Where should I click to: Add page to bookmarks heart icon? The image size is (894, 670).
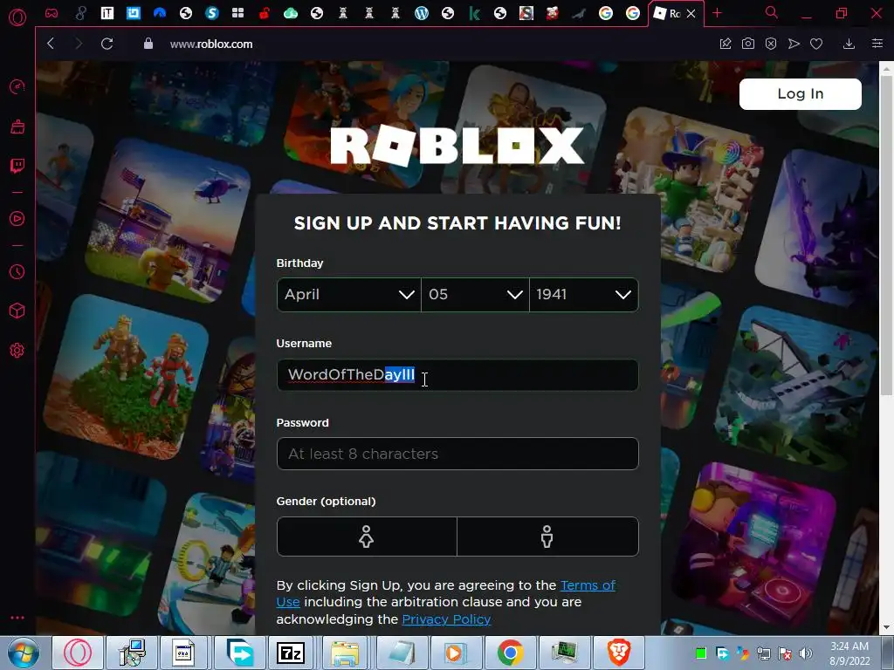click(x=816, y=44)
